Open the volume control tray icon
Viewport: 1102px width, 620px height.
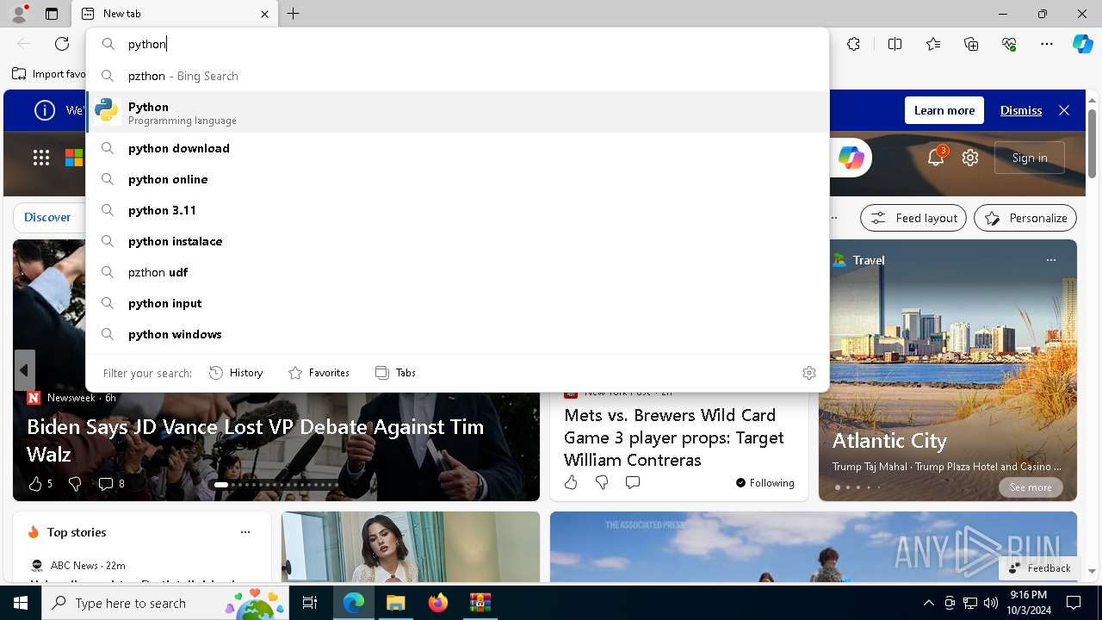click(x=990, y=603)
